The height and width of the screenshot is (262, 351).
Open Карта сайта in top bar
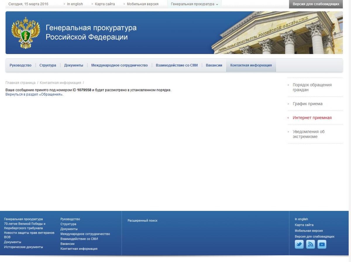click(105, 4)
